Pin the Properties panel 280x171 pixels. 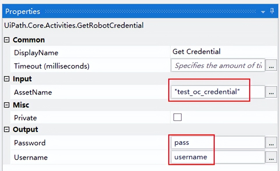pyautogui.click(x=272, y=11)
